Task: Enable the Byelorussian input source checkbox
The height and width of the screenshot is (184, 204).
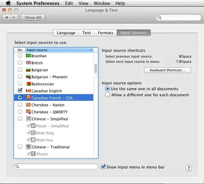Action: [x=20, y=84]
